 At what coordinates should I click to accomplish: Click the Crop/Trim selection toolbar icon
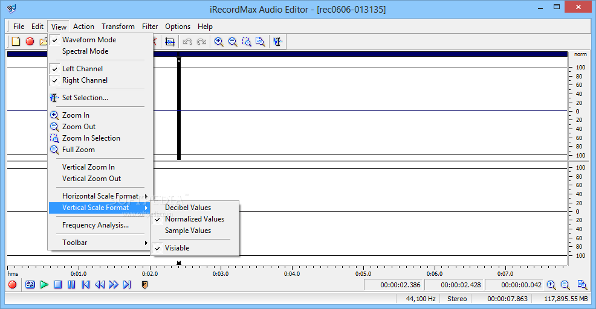coord(170,42)
